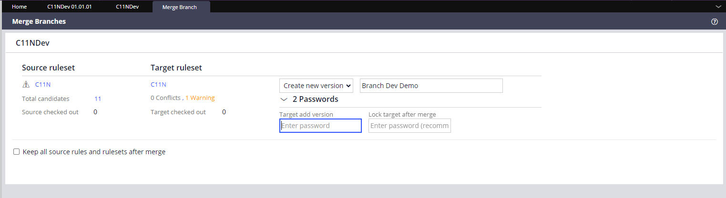726x198 pixels.
Task: Collapse the 2 Passwords section chevron
Action: pos(284,99)
